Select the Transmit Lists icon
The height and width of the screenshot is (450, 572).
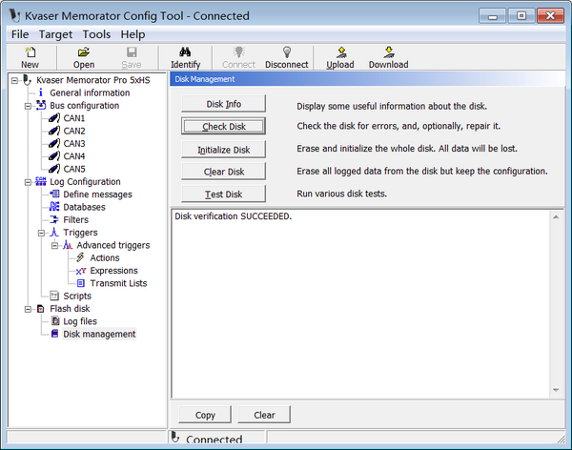pos(81,283)
